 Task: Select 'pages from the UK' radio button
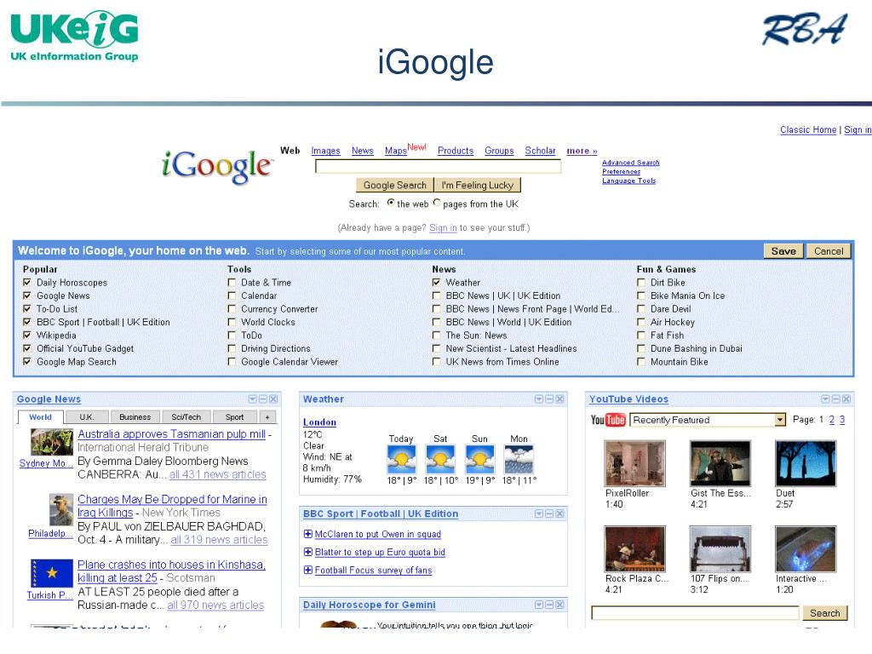tap(437, 203)
